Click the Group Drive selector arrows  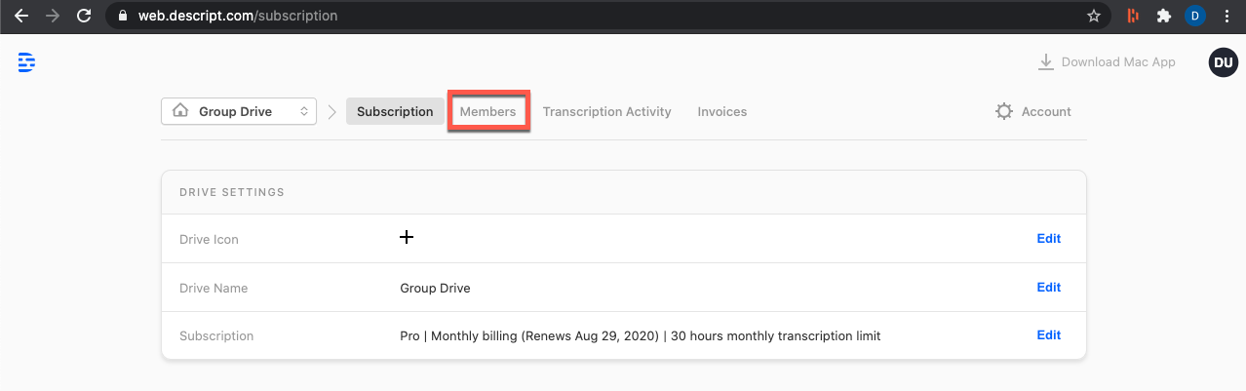(x=304, y=111)
